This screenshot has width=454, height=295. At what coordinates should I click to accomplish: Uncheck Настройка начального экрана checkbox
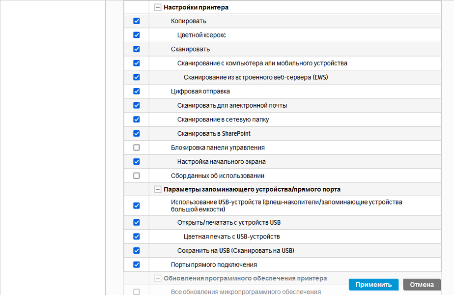pyautogui.click(x=137, y=161)
